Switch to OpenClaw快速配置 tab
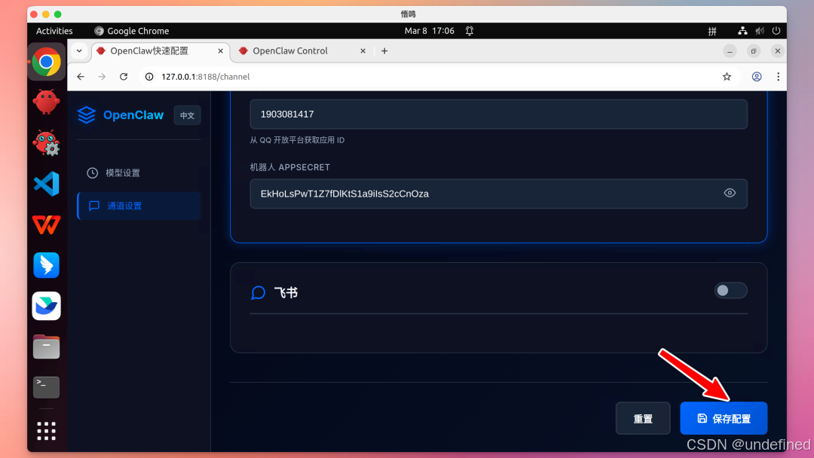This screenshot has width=814, height=458. (x=160, y=50)
